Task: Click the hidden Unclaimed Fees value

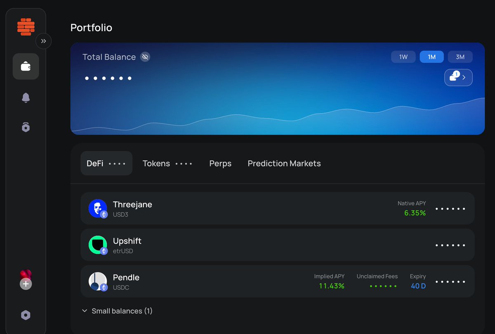Action: point(384,286)
